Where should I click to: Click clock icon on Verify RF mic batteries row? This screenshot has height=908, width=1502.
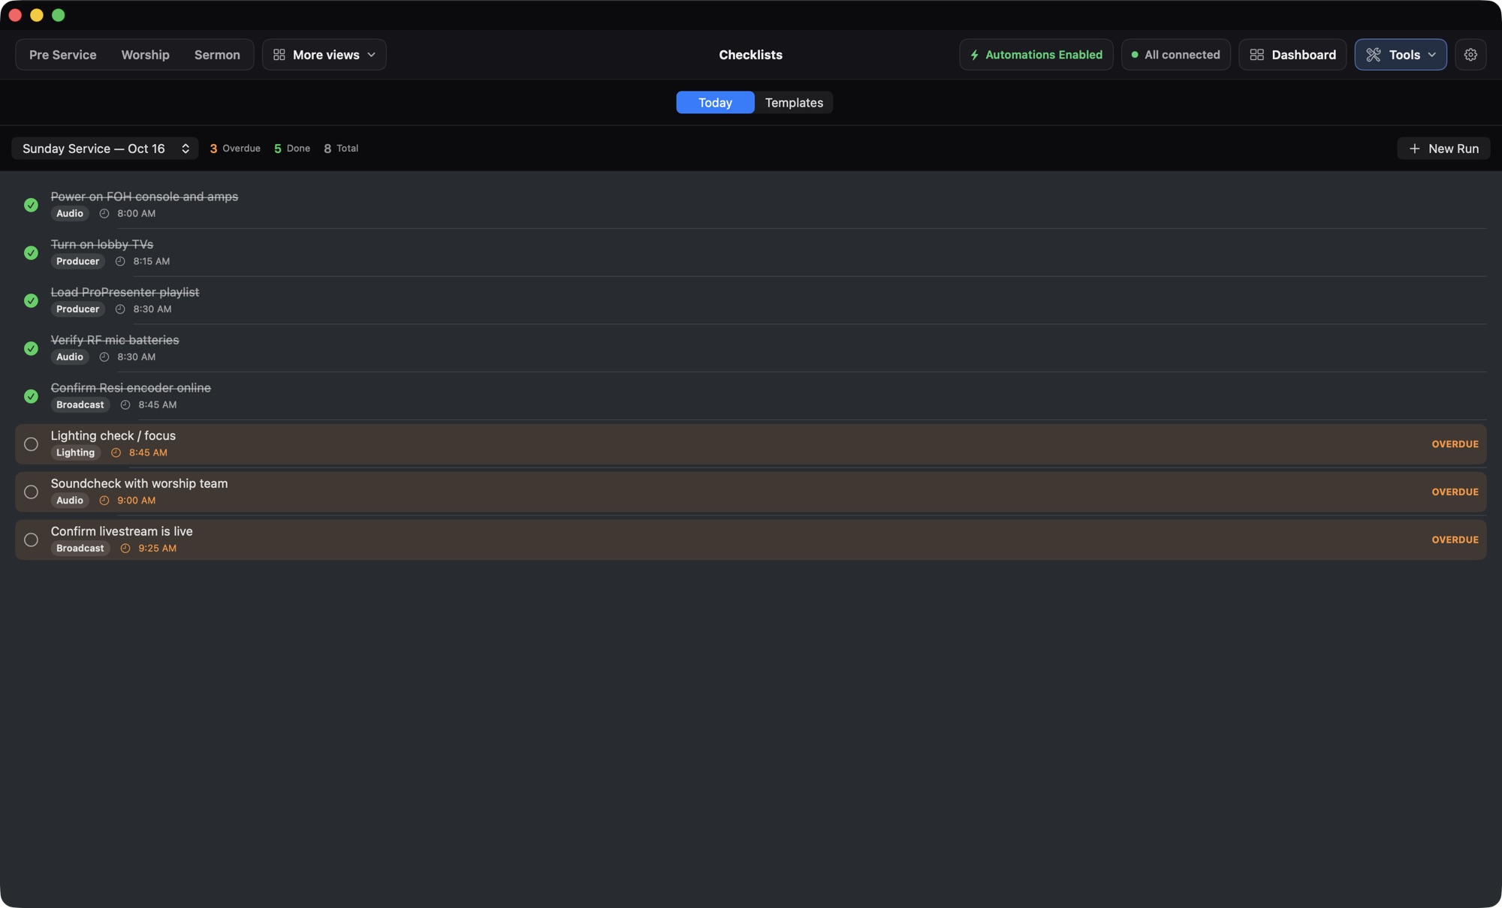coord(104,357)
